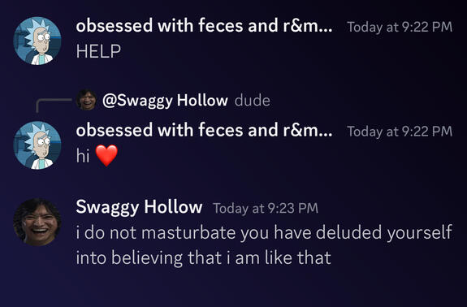This screenshot has width=467, height=307.
Task: Open Rick avatar beside the HELP message
Action: pos(37,41)
